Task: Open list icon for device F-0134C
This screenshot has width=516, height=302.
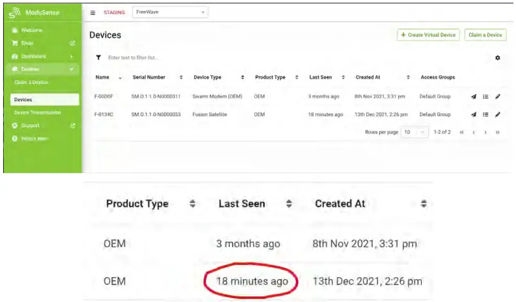Action: click(485, 114)
